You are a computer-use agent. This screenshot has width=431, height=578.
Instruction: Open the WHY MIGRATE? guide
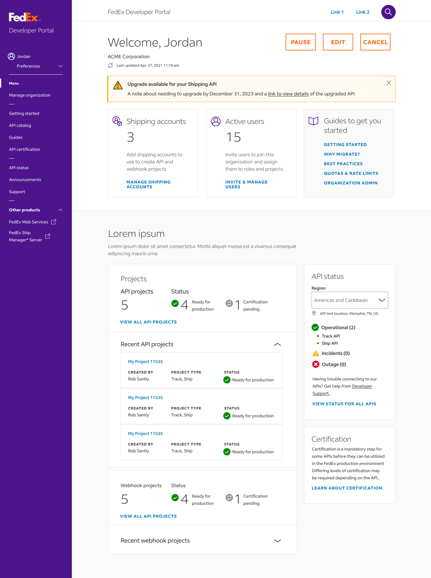pyautogui.click(x=342, y=154)
